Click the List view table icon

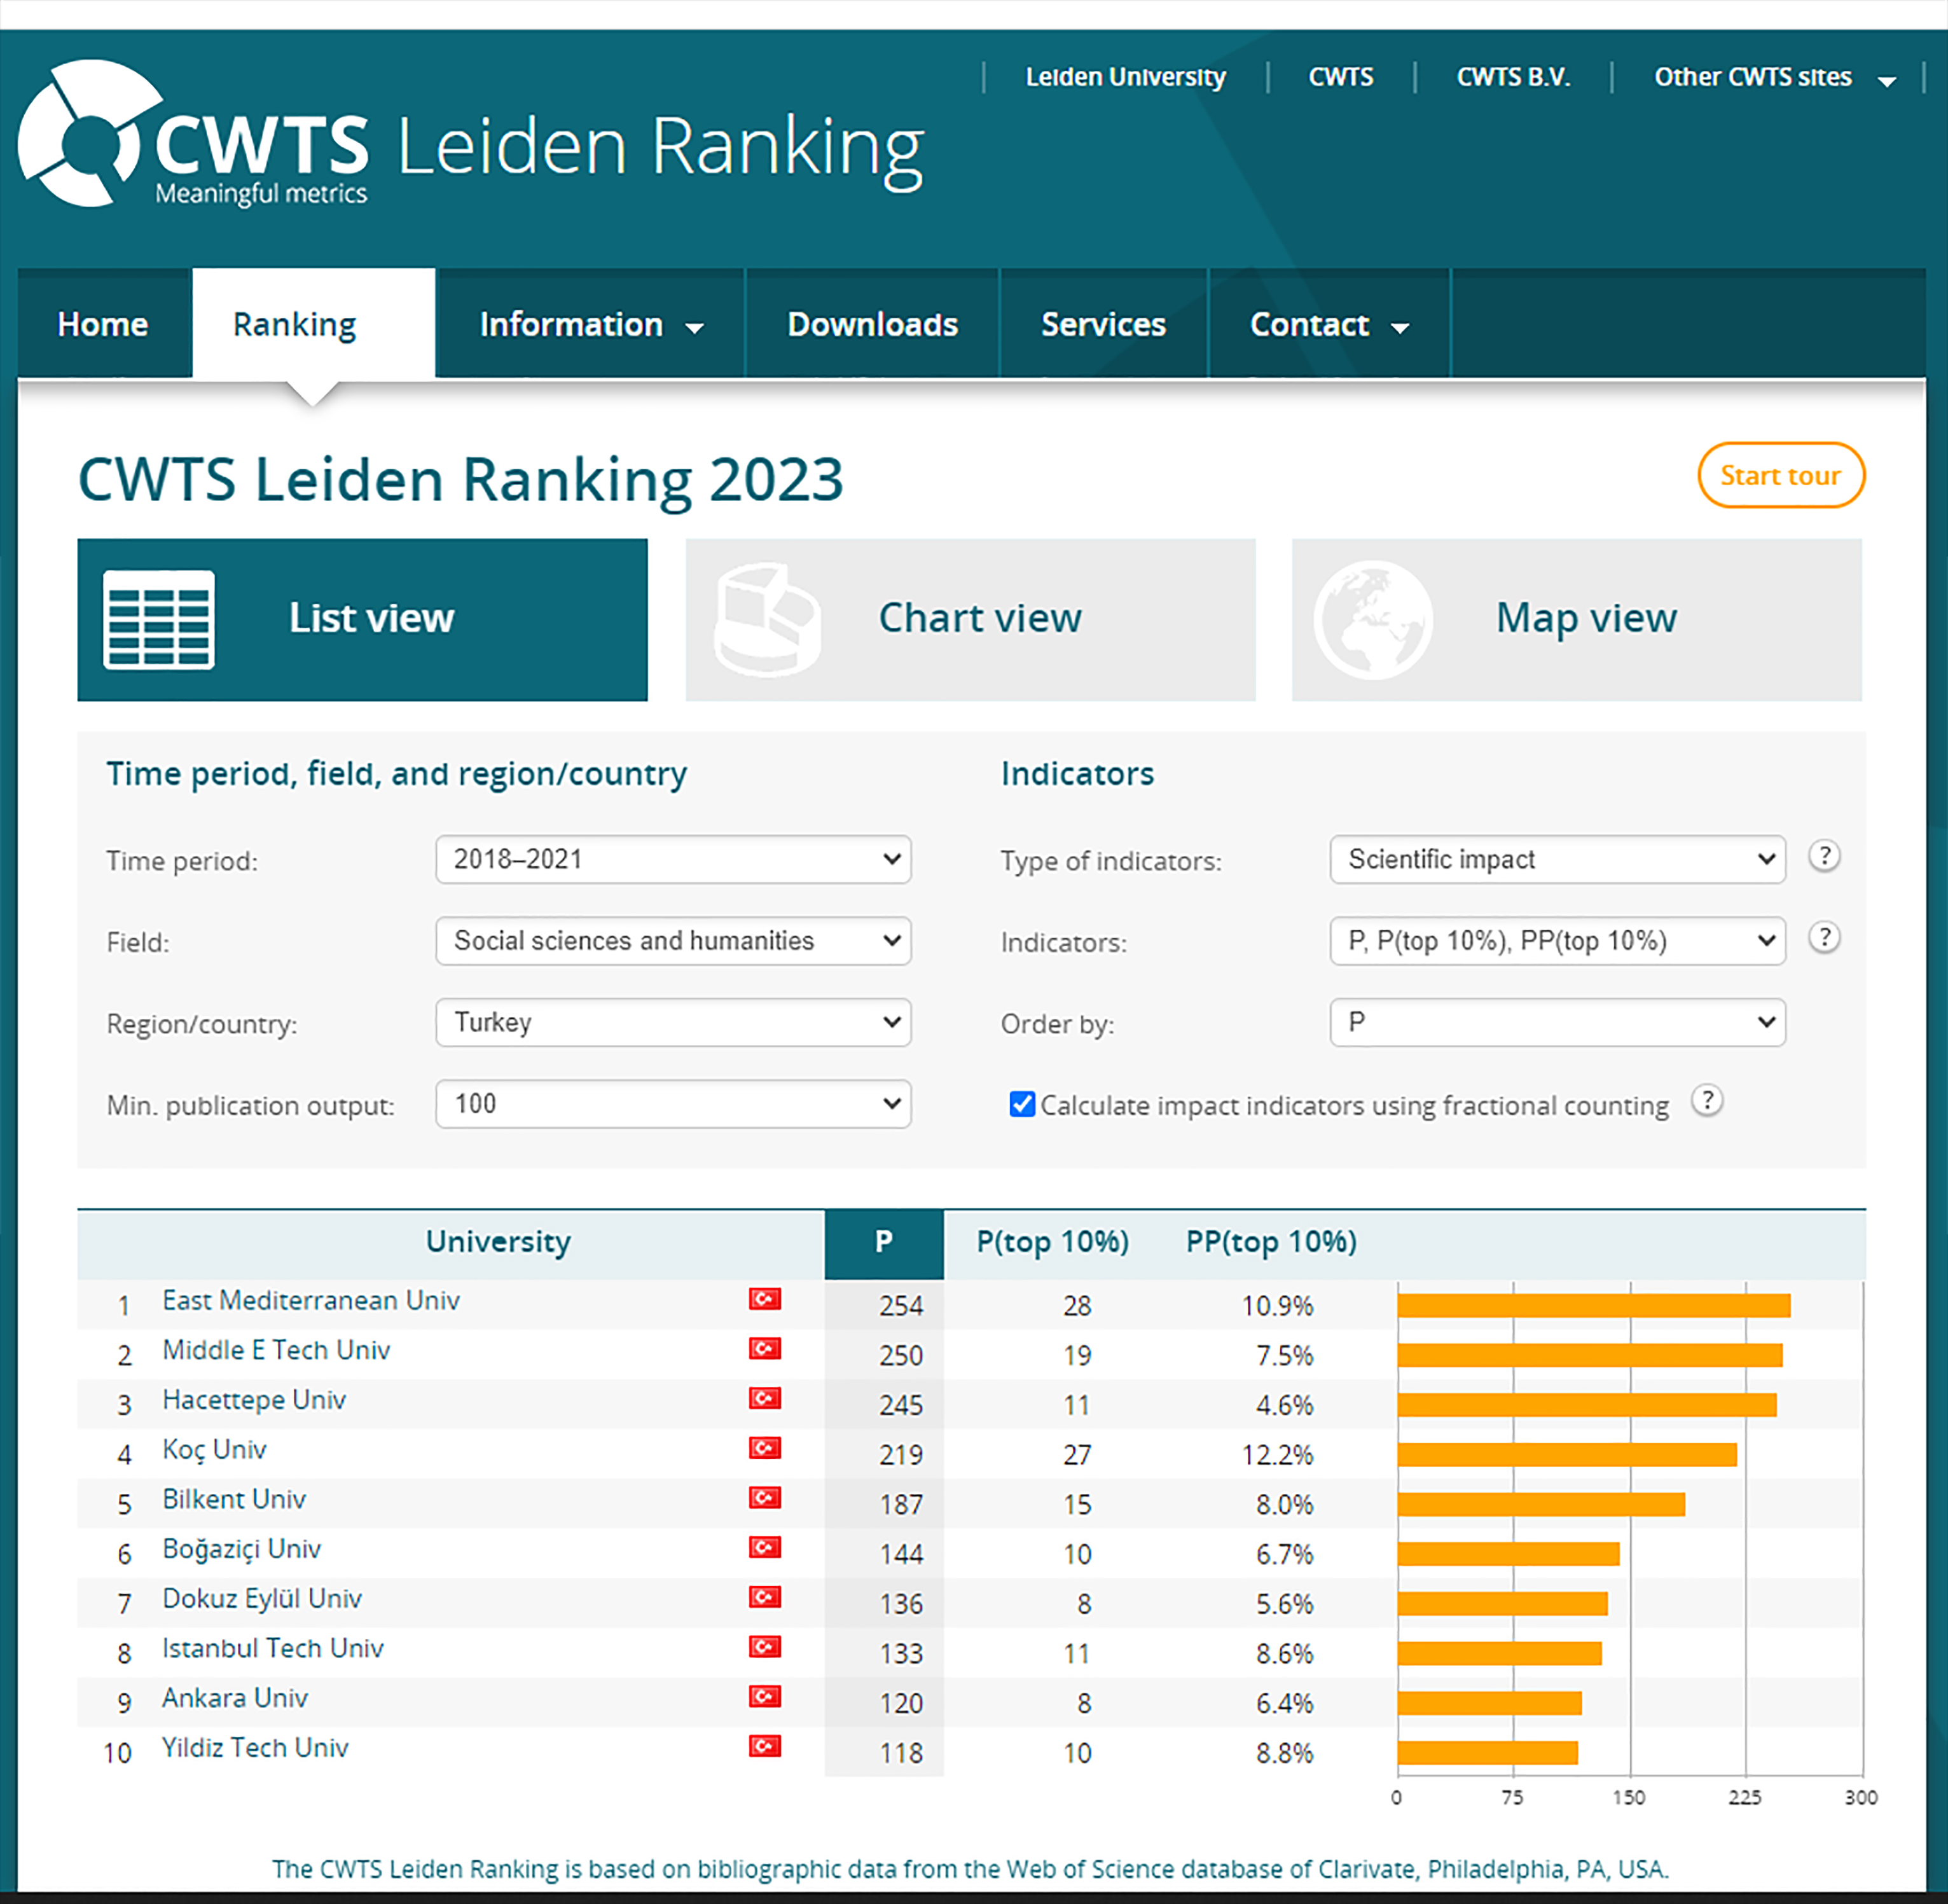[x=158, y=619]
